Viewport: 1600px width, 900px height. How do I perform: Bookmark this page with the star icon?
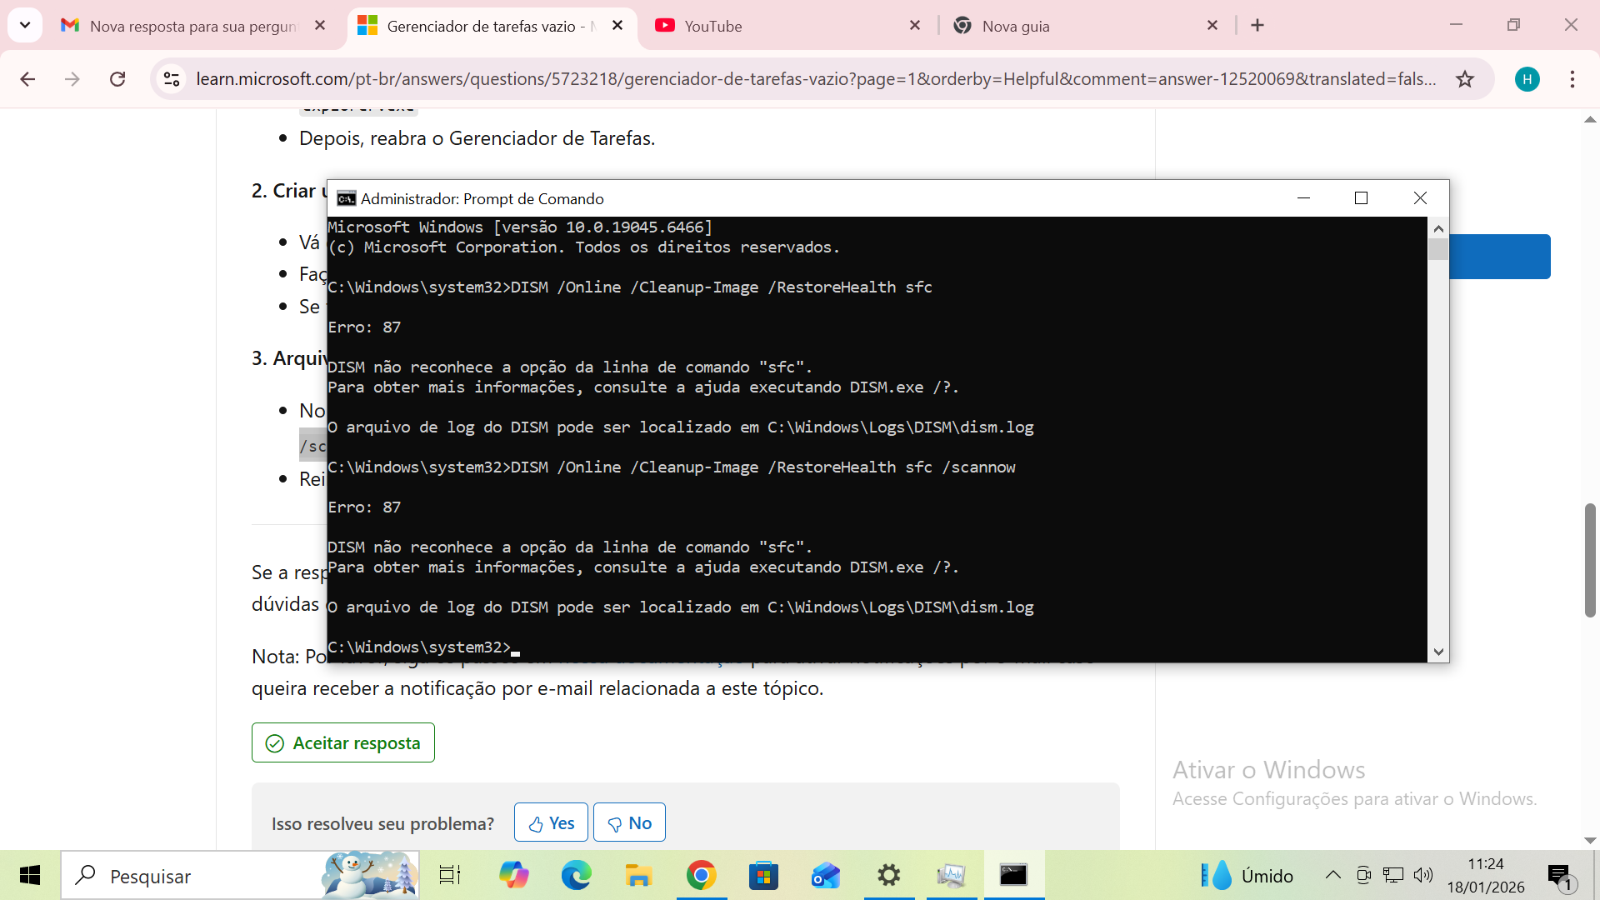click(1464, 79)
